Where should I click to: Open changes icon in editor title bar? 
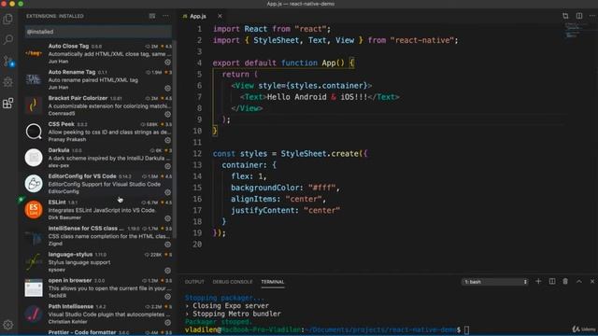[x=565, y=16]
